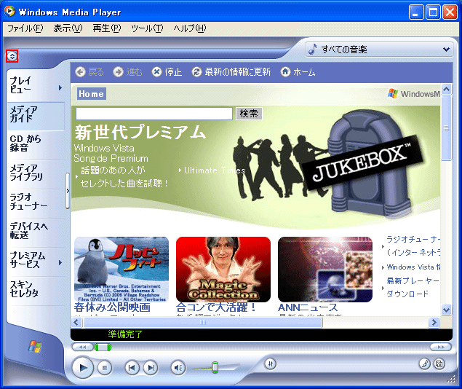The width and height of the screenshot is (462, 389).
Task: Click the Stop playback button
Action: pos(105,368)
